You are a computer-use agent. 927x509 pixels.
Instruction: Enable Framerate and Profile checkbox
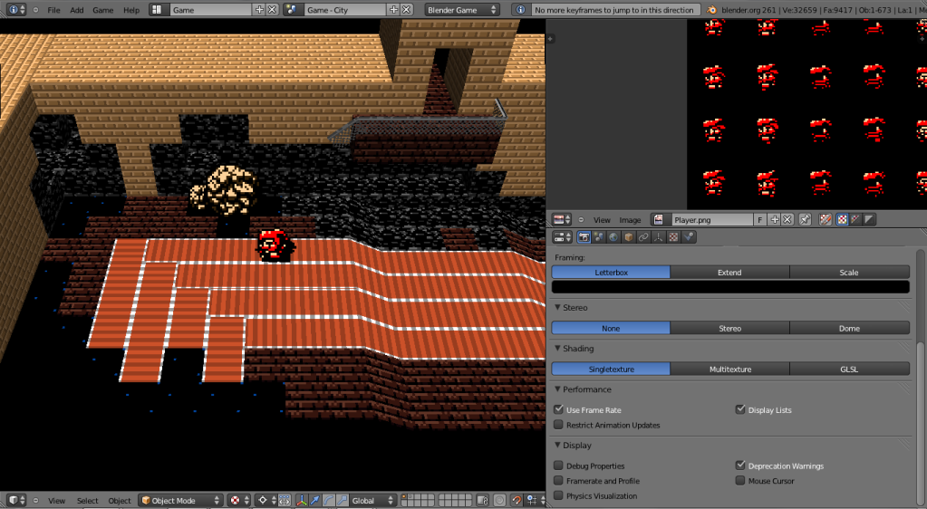click(558, 481)
